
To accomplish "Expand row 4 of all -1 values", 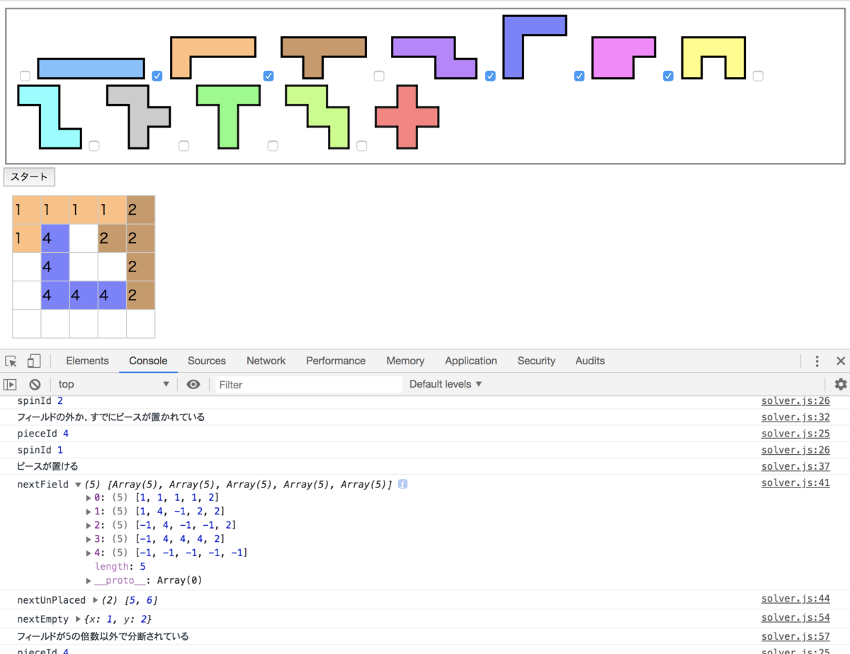I will click(89, 553).
